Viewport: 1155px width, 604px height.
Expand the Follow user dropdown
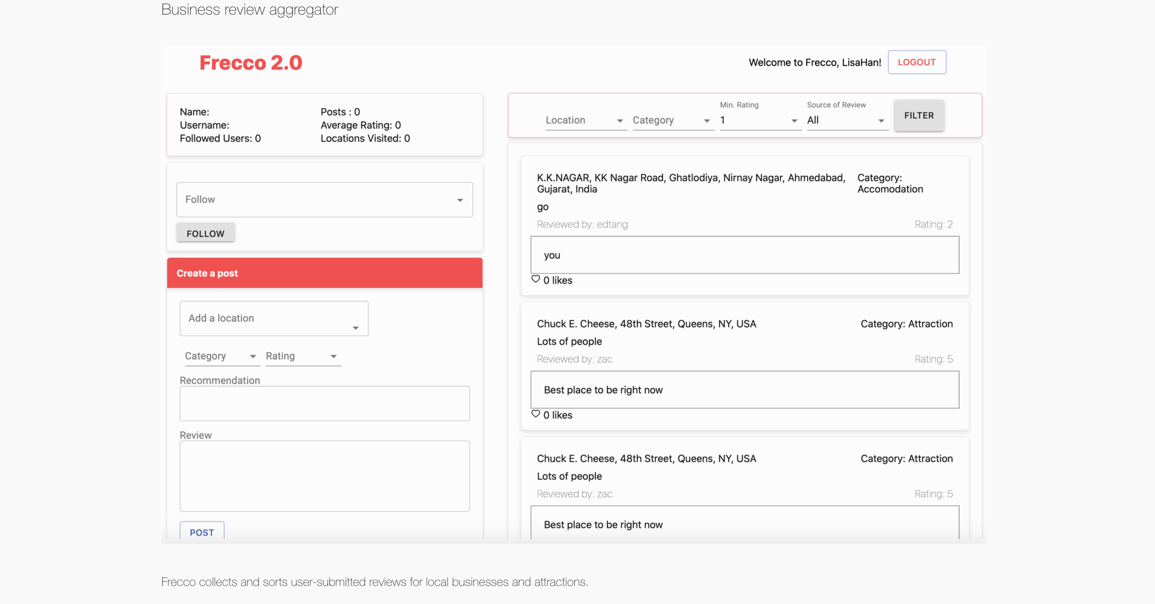click(324, 199)
